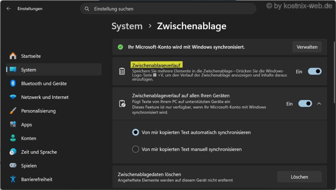Go back with the arrow icon
Image resolution: width=336 pixels, height=190 pixels.
point(9,9)
